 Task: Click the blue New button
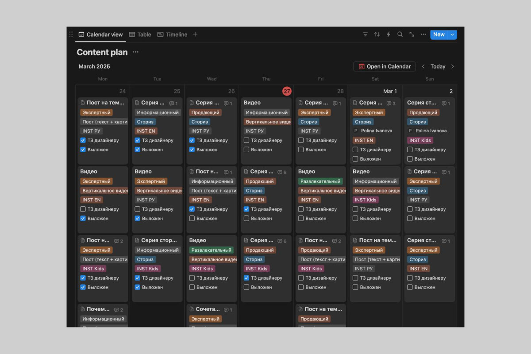[439, 35]
